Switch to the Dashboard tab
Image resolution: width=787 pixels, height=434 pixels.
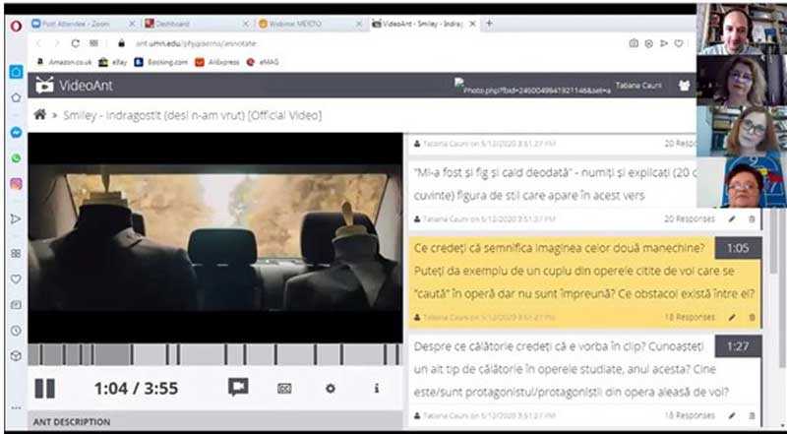197,24
